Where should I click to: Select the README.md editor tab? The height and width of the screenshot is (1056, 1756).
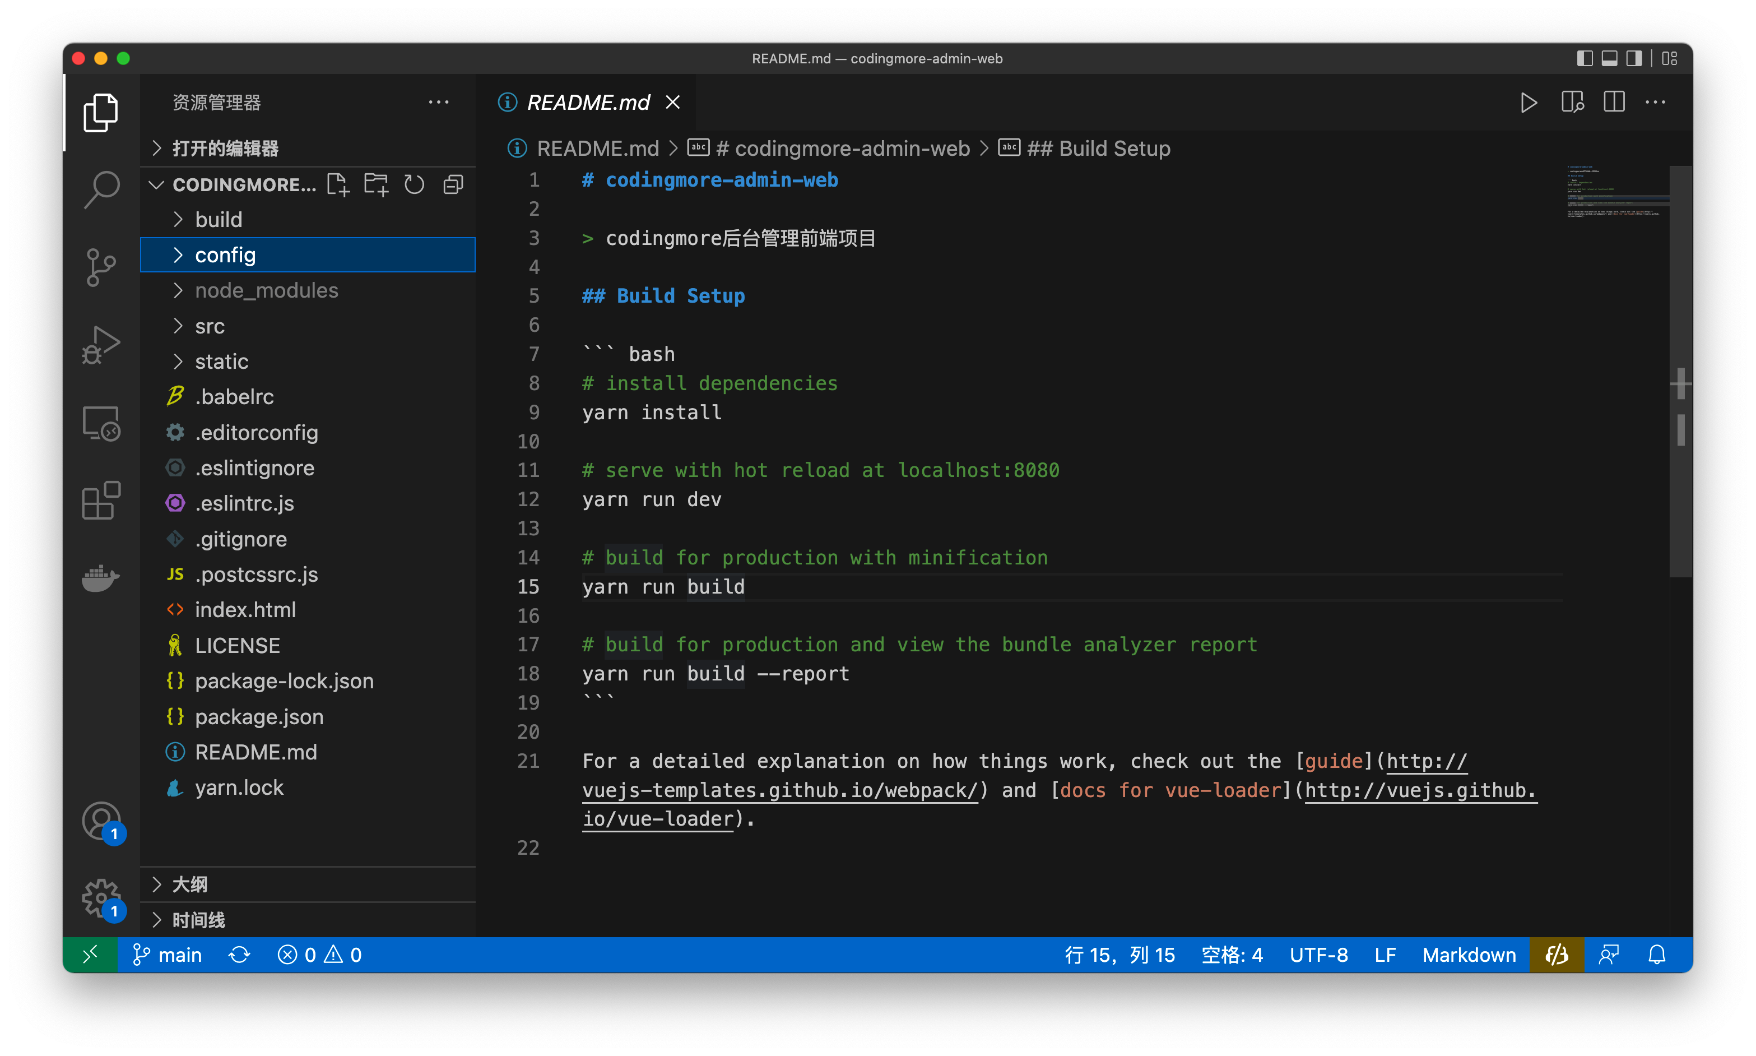588,103
